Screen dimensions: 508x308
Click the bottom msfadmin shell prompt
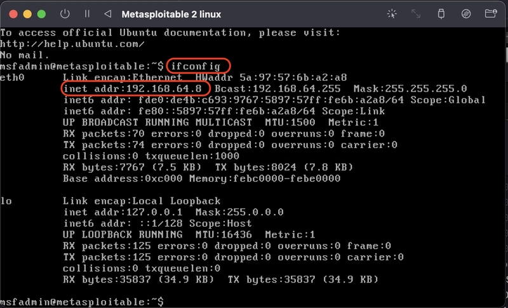82,302
